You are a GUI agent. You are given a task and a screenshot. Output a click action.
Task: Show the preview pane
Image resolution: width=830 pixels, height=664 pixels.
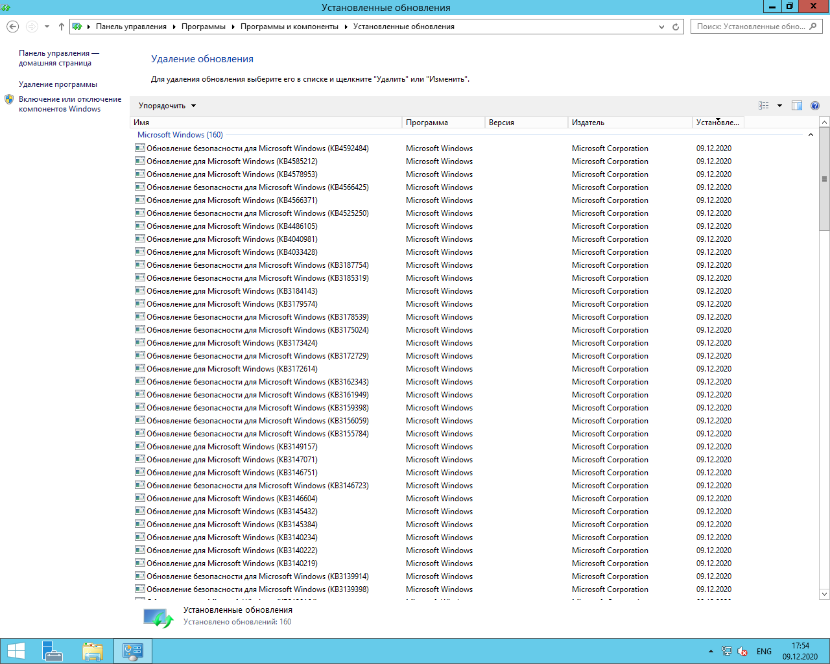point(797,106)
